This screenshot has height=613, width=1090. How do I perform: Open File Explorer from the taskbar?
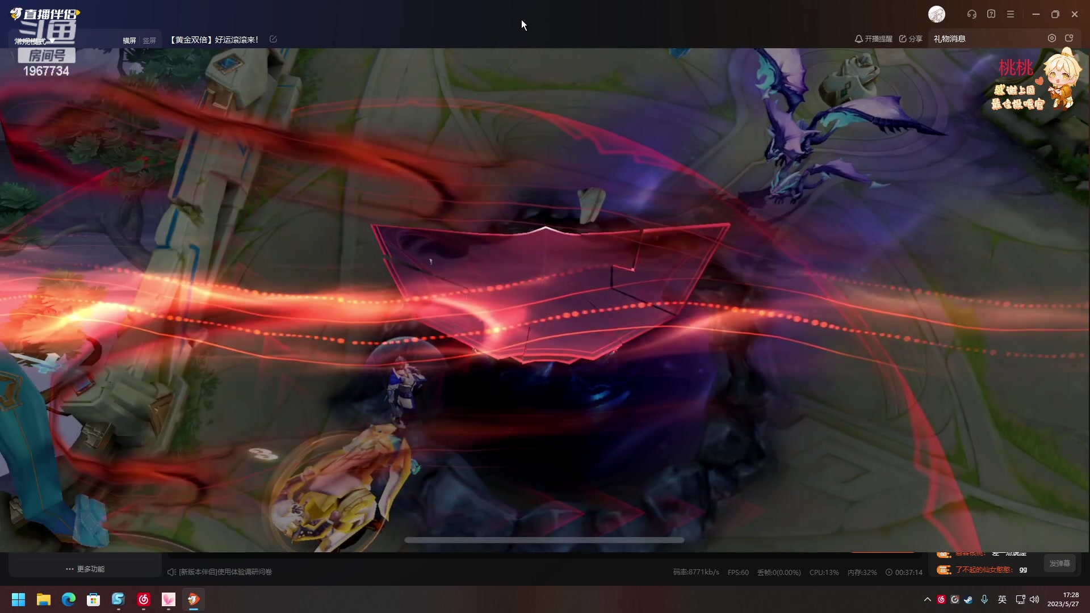(x=44, y=599)
